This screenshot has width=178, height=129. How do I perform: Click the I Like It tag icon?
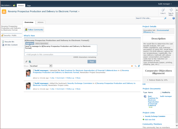tap(163, 10)
